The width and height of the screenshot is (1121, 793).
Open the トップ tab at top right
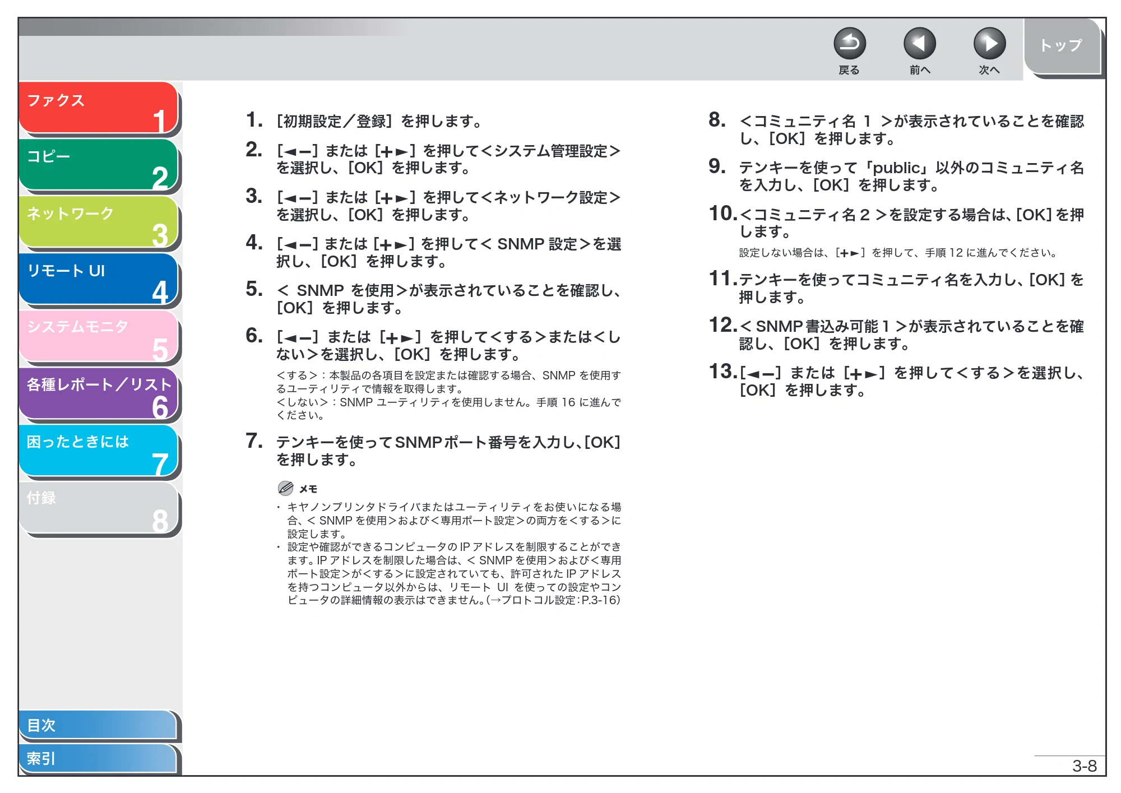point(1062,46)
